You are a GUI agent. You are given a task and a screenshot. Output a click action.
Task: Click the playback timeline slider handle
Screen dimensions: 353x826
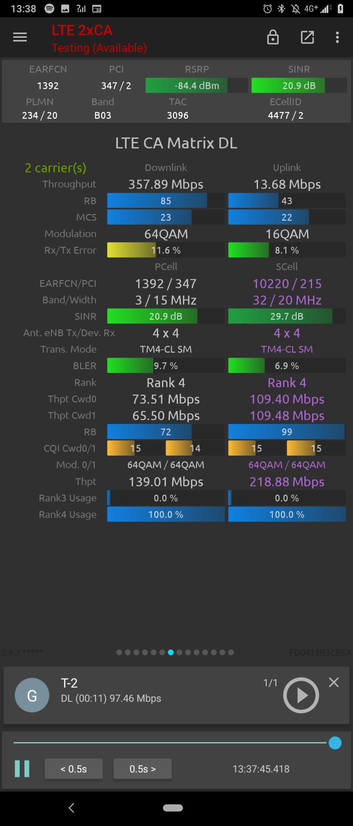click(x=335, y=743)
